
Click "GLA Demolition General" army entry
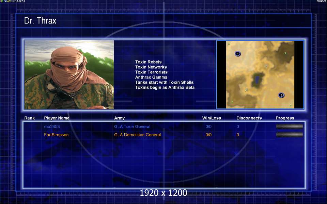[x=137, y=135]
